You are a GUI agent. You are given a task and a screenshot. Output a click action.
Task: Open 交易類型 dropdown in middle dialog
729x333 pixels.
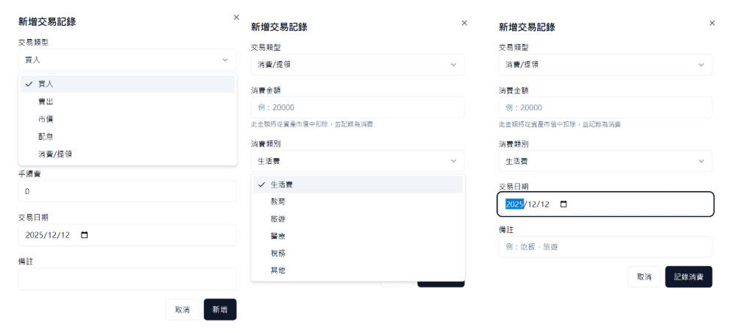[358, 65]
